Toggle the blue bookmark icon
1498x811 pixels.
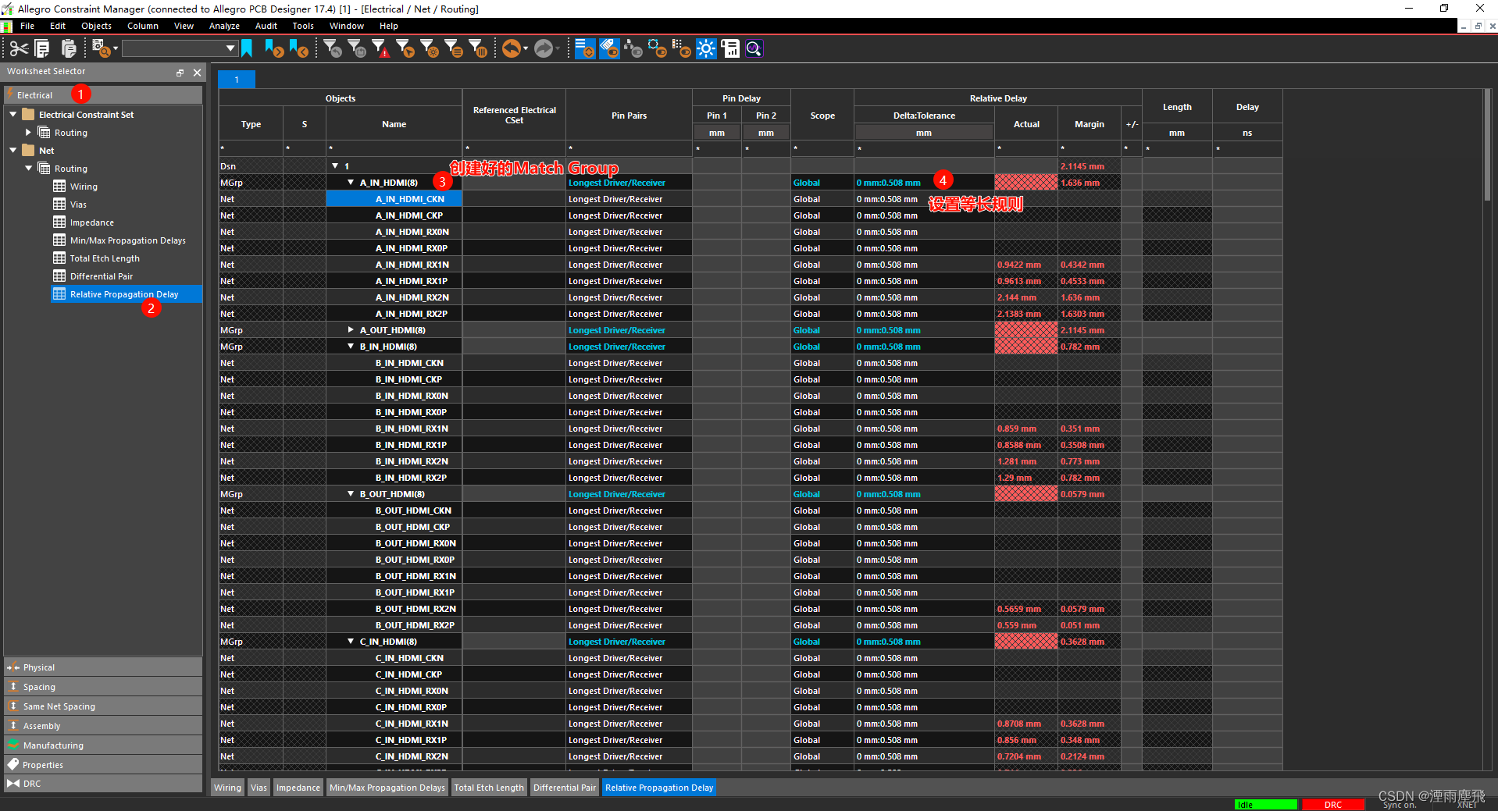[247, 48]
